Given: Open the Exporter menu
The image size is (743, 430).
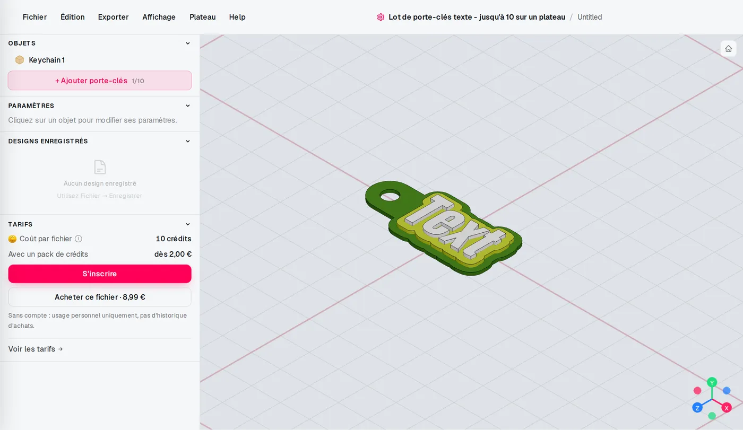Looking at the screenshot, I should pos(113,17).
